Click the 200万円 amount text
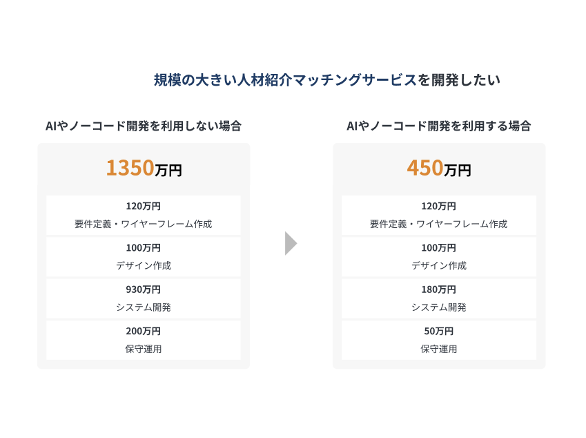 click(144, 331)
